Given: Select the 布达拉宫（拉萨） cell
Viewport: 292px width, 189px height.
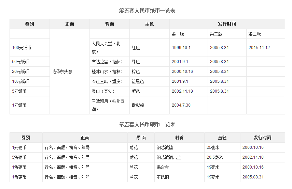Looking at the screenshot, I should tap(107, 62).
